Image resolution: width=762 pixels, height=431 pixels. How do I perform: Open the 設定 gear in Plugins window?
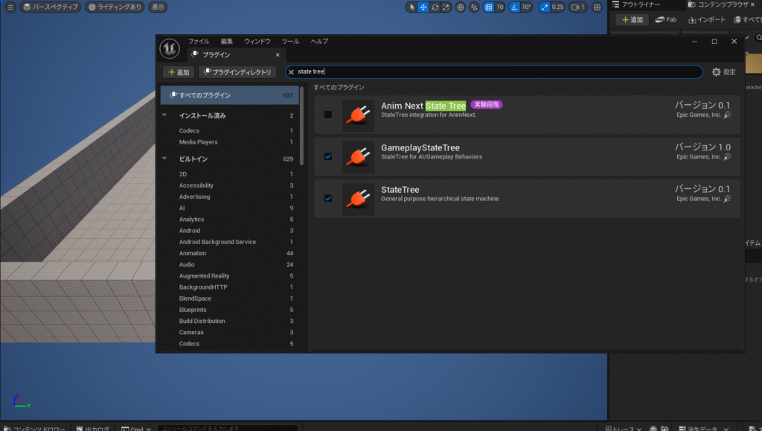click(723, 72)
